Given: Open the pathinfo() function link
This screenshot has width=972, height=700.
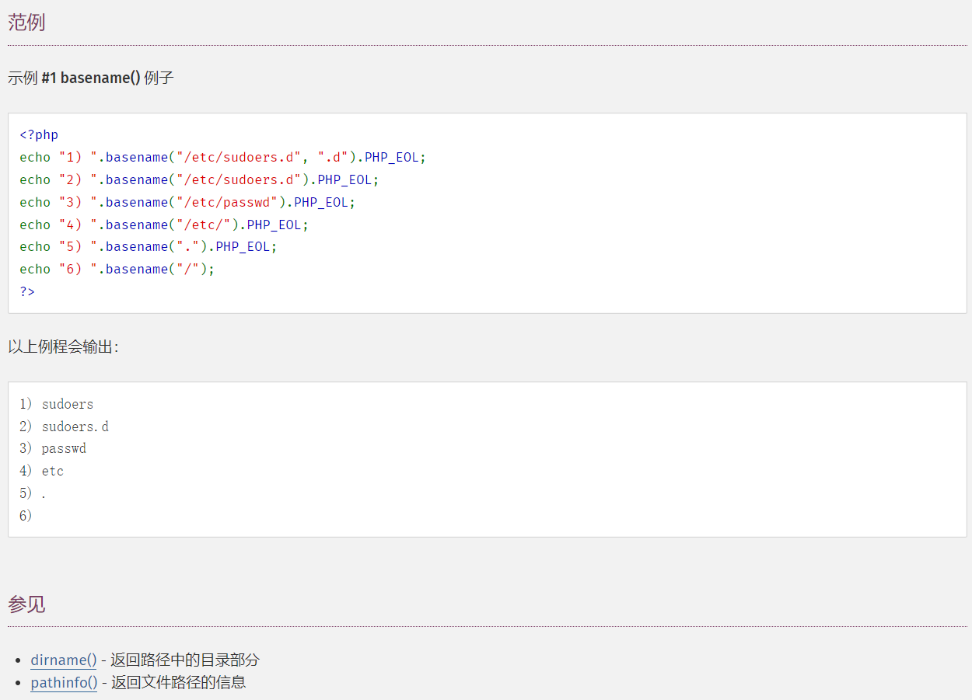Looking at the screenshot, I should coord(64,683).
